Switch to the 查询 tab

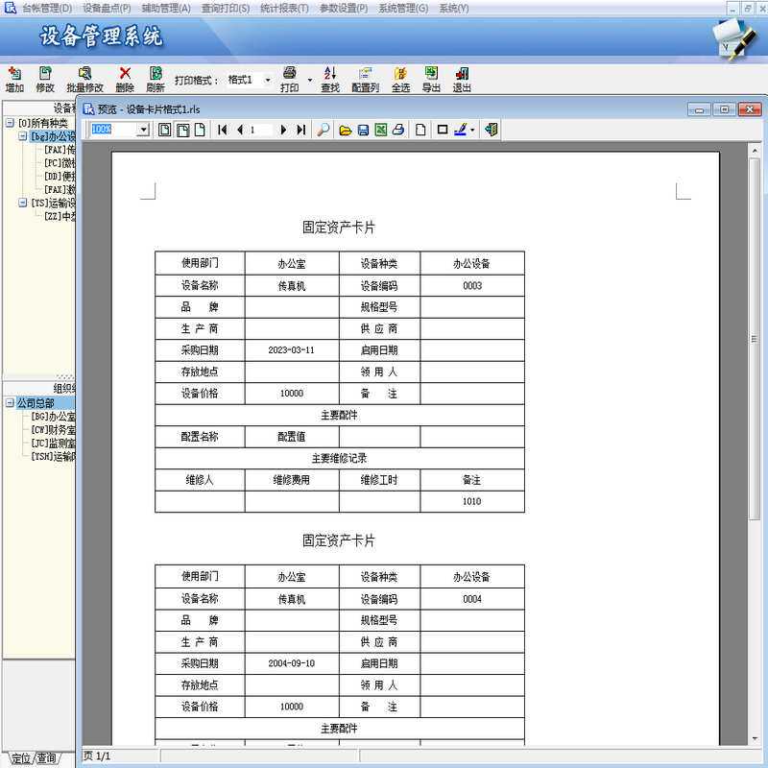pyautogui.click(x=46, y=758)
